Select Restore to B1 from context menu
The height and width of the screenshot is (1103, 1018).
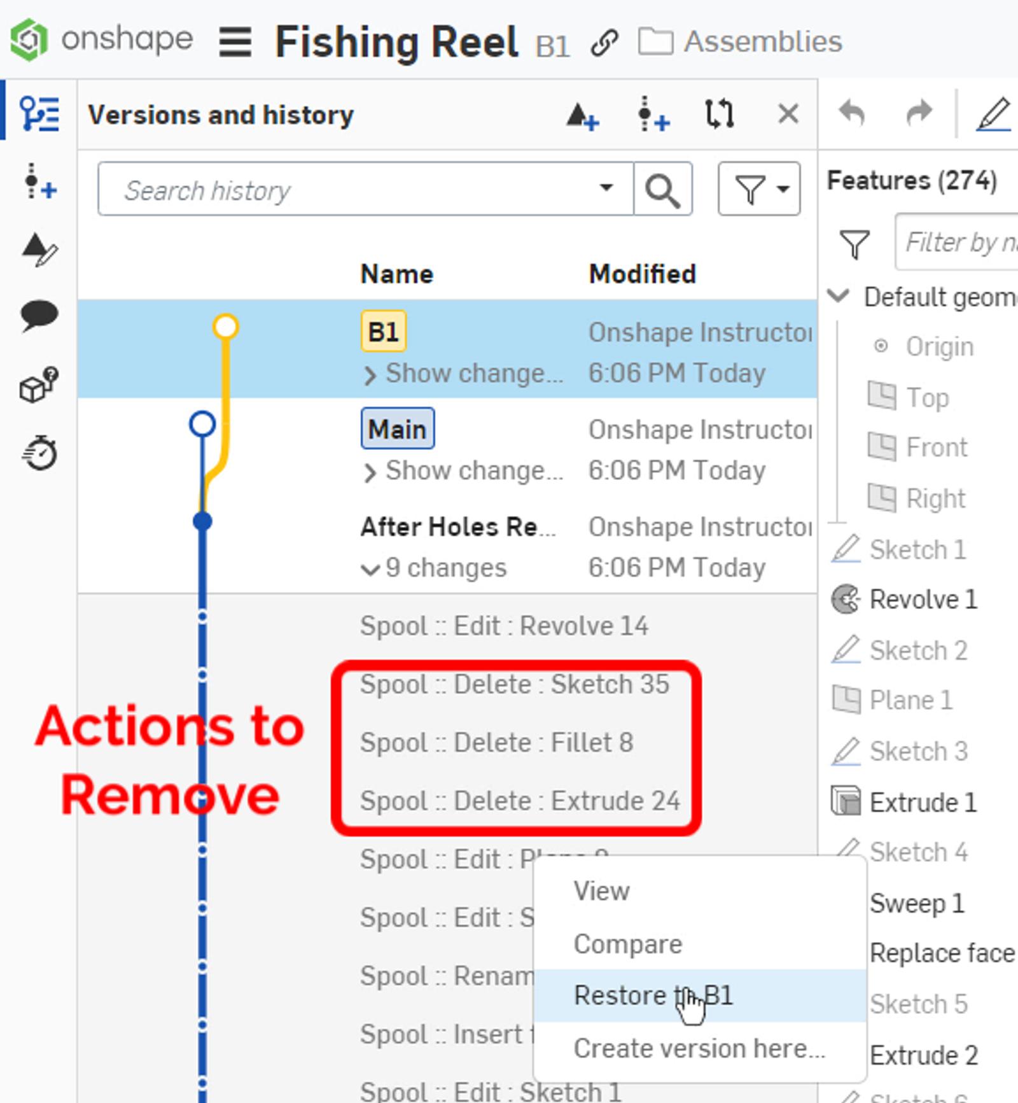(x=653, y=995)
